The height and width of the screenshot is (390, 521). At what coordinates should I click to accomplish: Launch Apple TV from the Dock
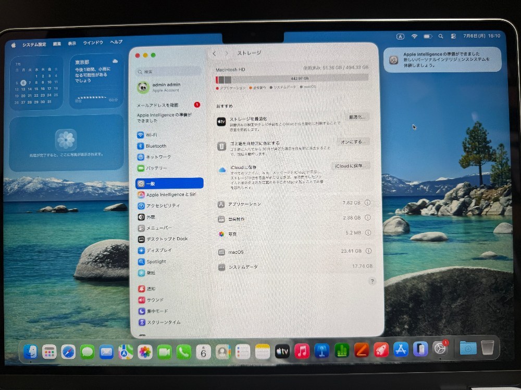(x=282, y=351)
